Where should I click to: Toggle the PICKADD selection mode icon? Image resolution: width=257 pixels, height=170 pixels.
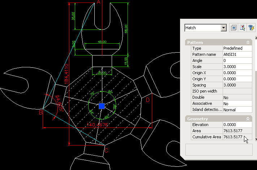tap(234, 28)
